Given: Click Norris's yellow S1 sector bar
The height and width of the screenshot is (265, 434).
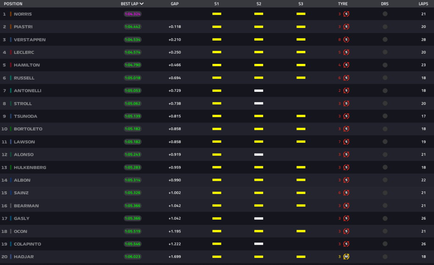Looking at the screenshot, I should (217, 14).
